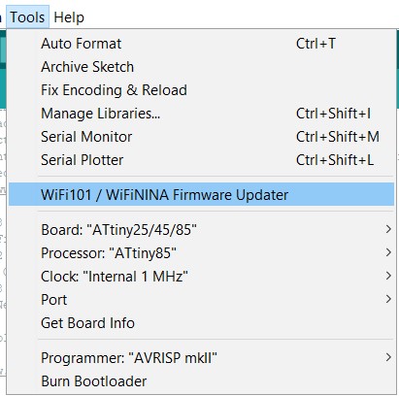Viewport: 399px width, 396px height.
Task: Open Manage Libraries
Action: [x=201, y=114]
